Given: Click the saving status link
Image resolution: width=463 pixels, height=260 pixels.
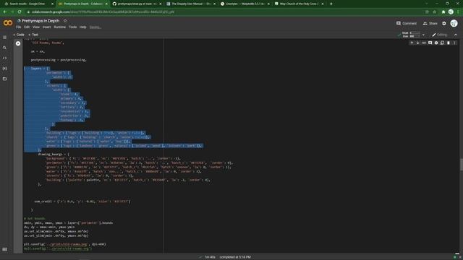Looking at the screenshot, I should (95, 27).
